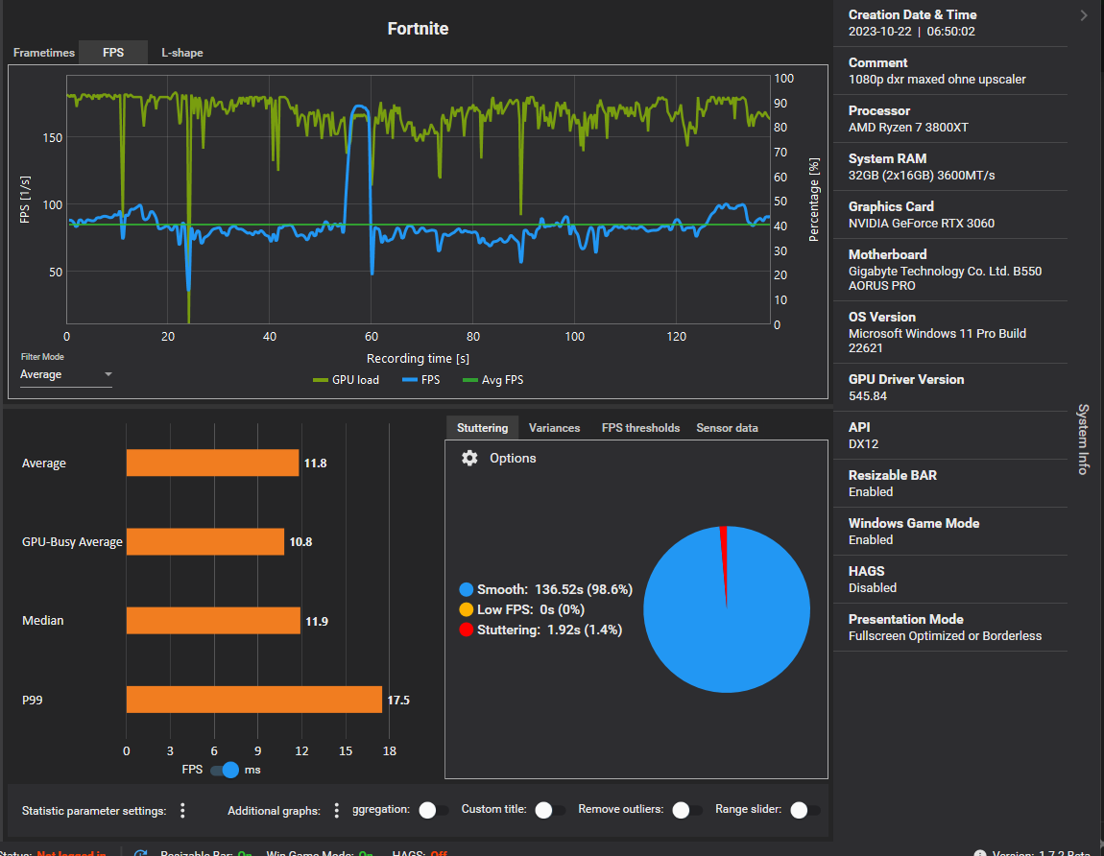1104x856 pixels.
Task: Click the GPU-Busy Average orange bar
Action: 205,541
